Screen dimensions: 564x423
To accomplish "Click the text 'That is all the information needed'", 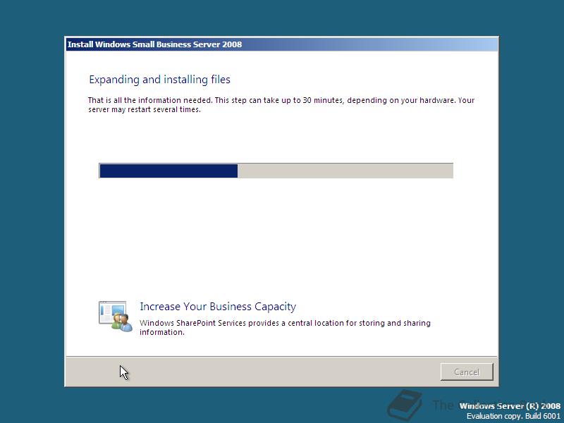I will [x=150, y=100].
